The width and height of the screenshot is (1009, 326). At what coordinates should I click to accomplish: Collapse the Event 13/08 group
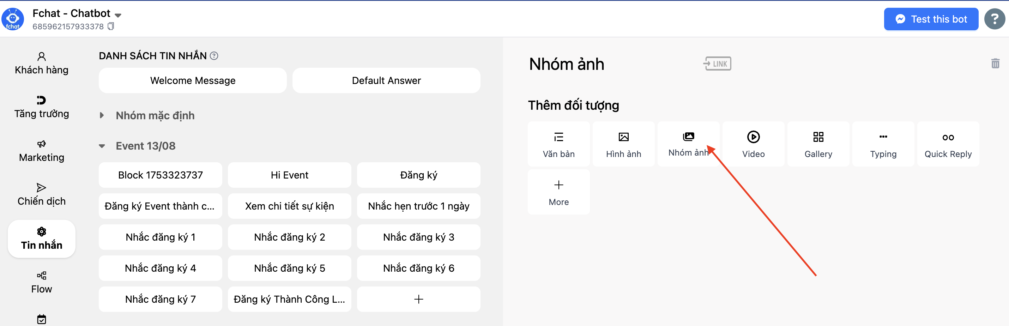coord(102,145)
